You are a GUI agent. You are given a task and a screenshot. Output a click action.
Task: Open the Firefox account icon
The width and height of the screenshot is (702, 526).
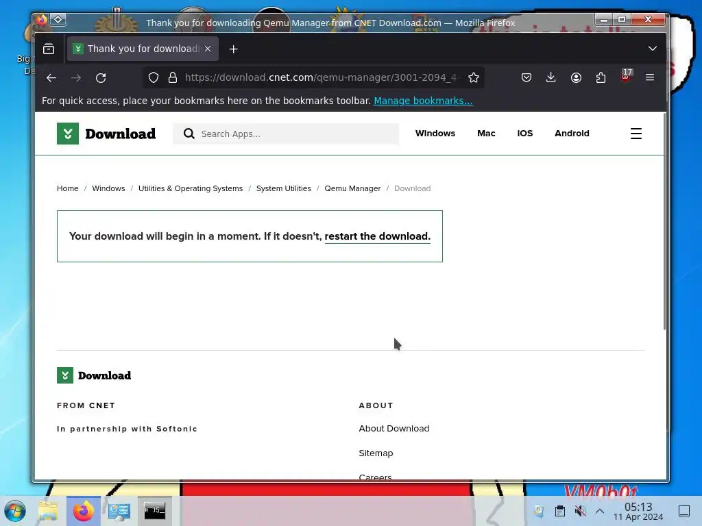coord(576,78)
